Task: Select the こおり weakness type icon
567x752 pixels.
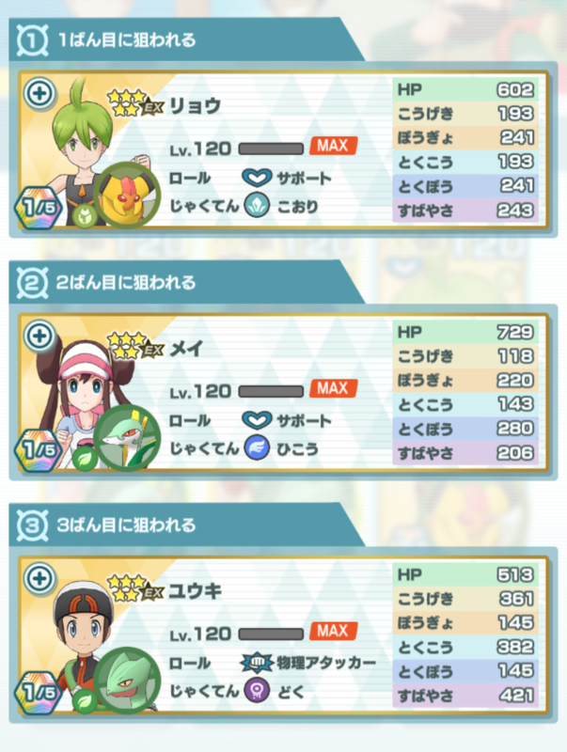Action: click(257, 206)
